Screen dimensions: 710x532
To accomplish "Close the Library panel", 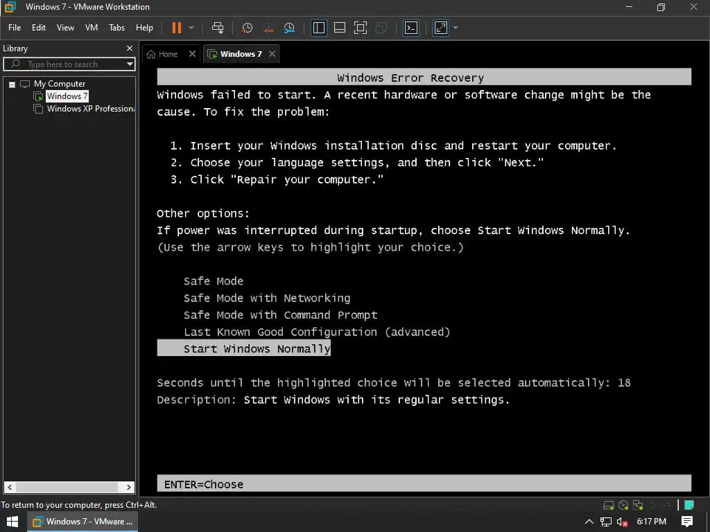I will point(130,48).
